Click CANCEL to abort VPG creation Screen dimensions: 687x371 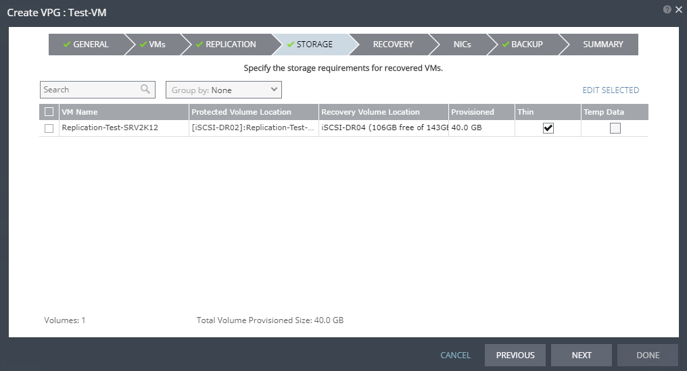pyautogui.click(x=455, y=355)
